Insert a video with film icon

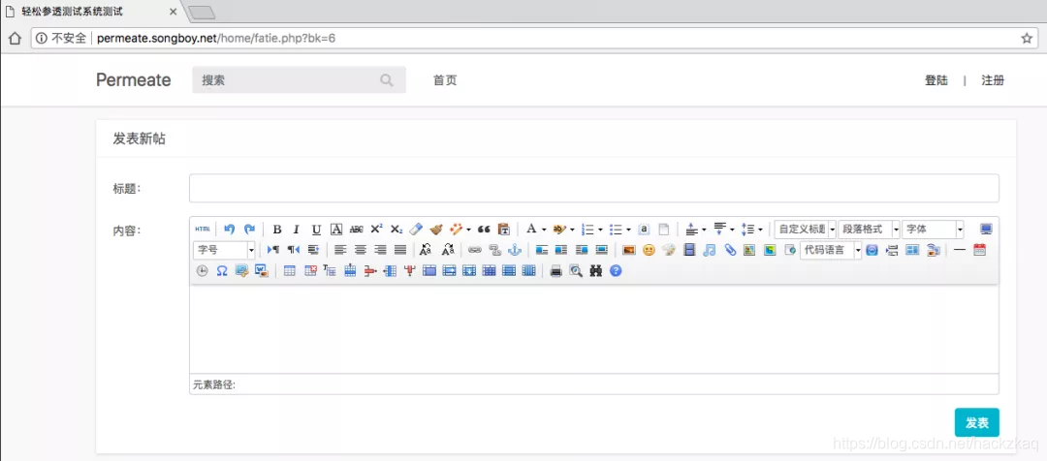pyautogui.click(x=690, y=250)
